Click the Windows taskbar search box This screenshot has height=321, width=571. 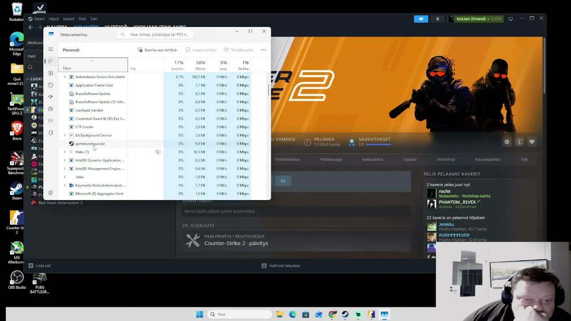click(x=240, y=314)
